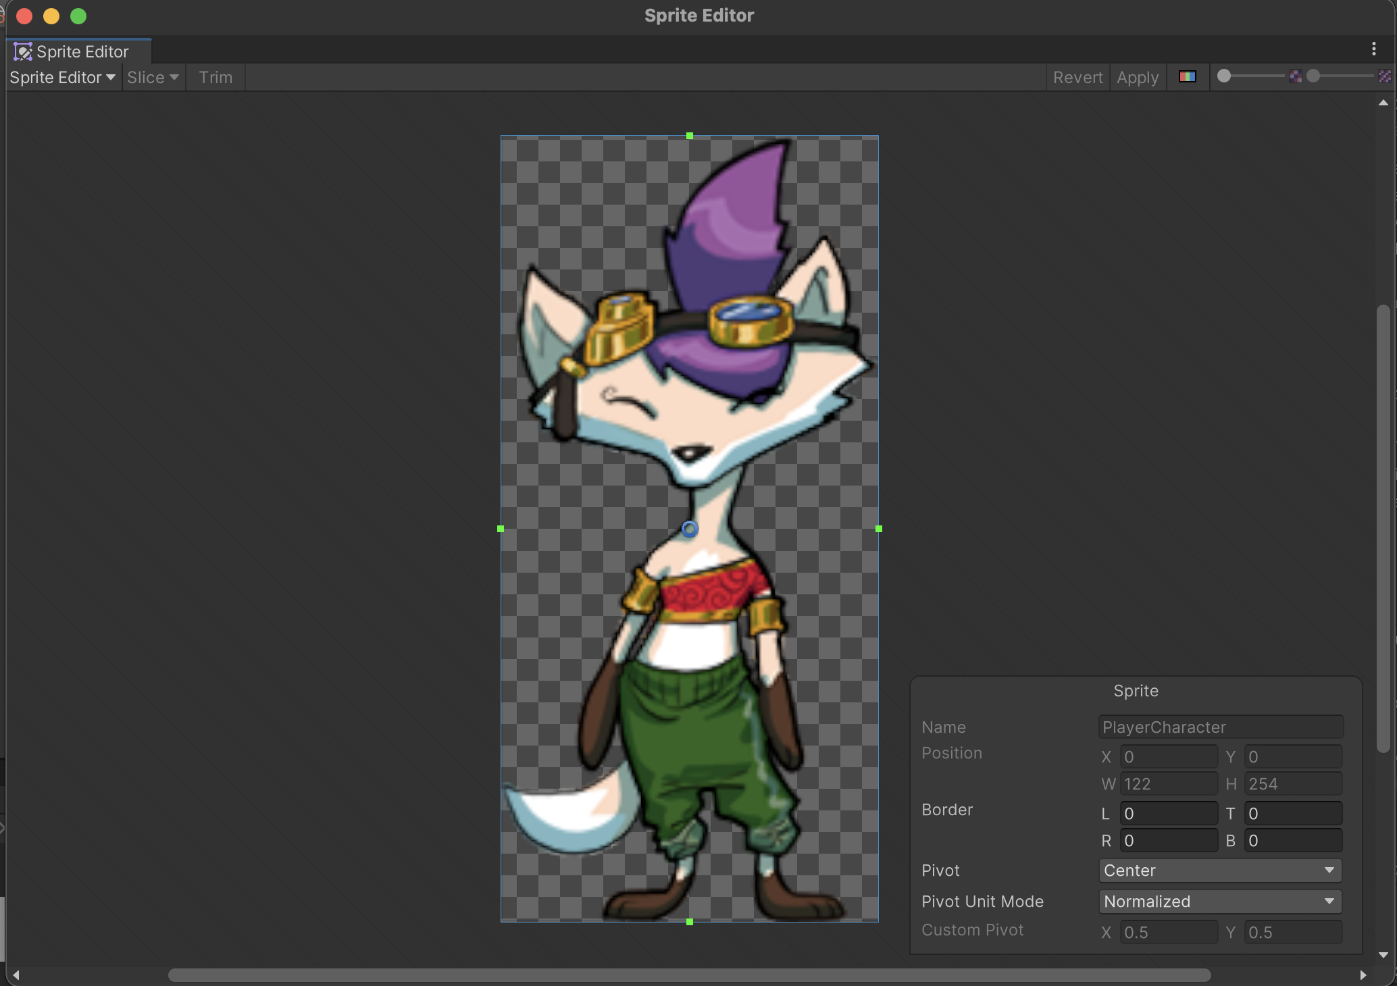Click the Apply button
1397x986 pixels.
point(1137,78)
